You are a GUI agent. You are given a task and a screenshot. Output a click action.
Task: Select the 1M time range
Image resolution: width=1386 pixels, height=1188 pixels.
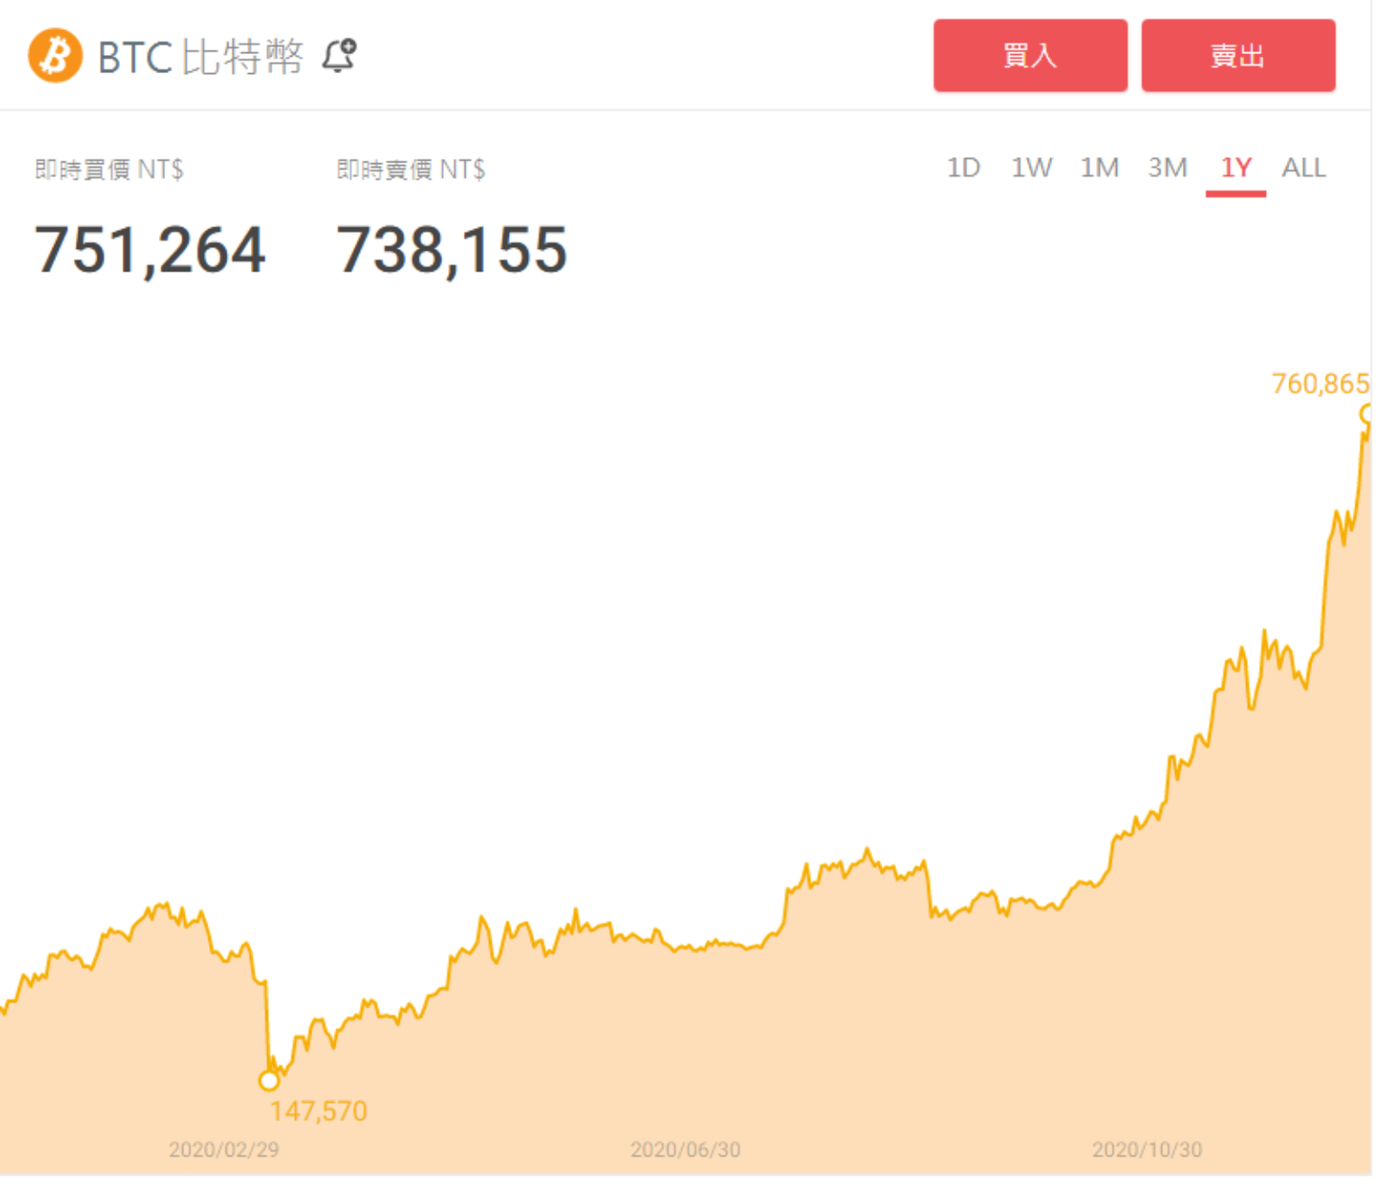pos(1099,168)
